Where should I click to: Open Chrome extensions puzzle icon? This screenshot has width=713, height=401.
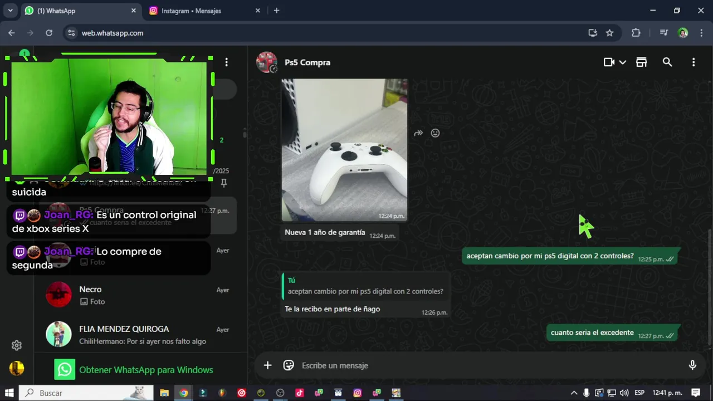tap(636, 33)
